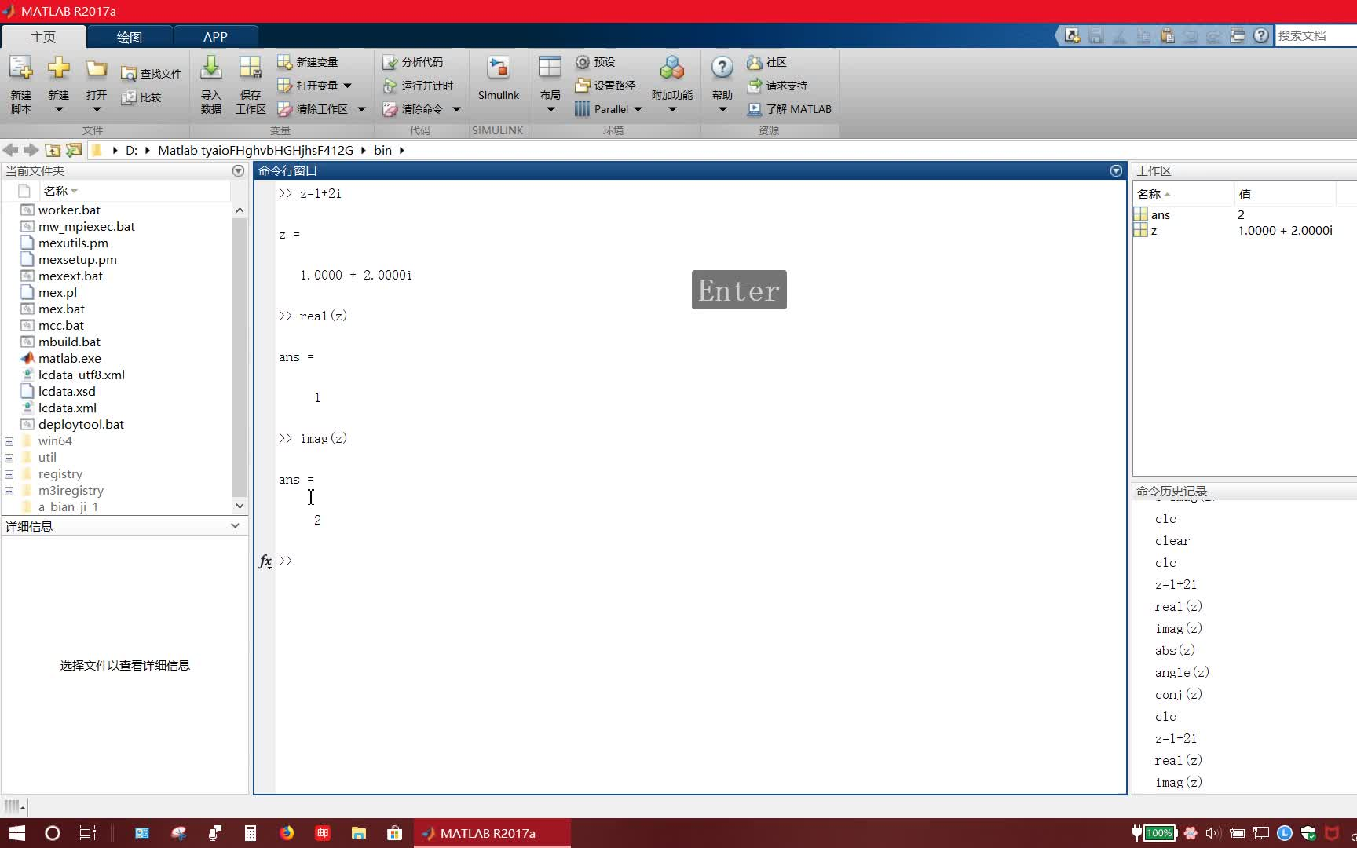Click the up-one-level folder icon
The width and height of the screenshot is (1357, 848).
53,150
